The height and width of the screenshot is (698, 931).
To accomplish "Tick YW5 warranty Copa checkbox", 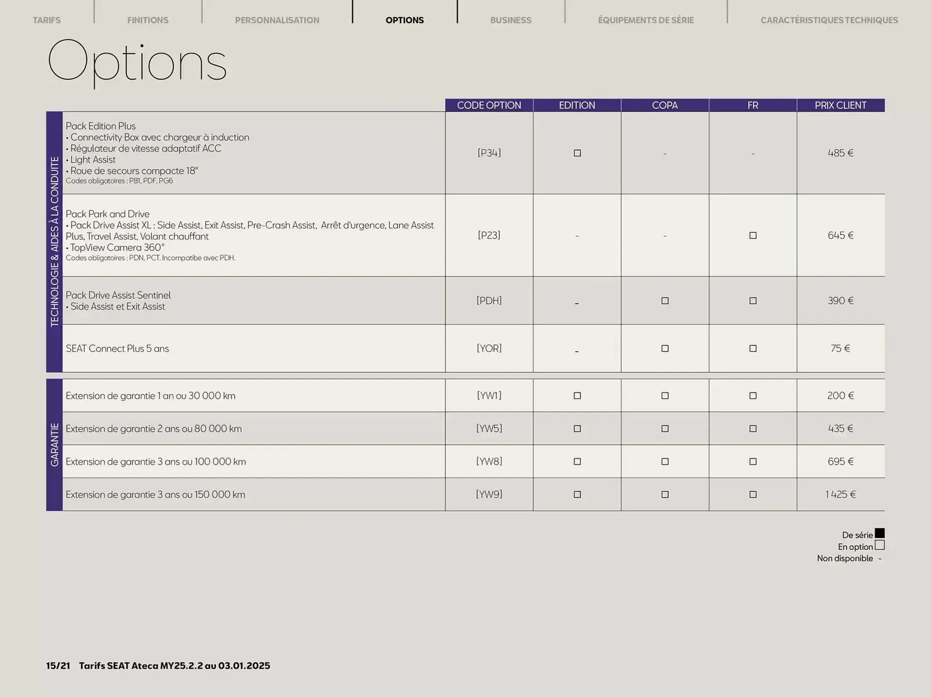I will point(665,429).
